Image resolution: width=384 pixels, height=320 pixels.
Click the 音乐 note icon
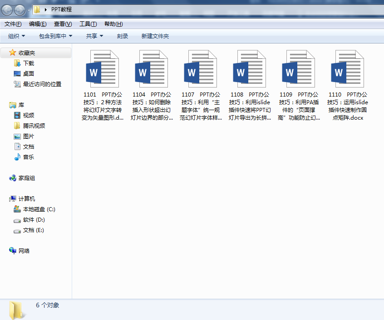click(x=17, y=157)
